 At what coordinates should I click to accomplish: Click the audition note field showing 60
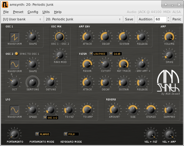coord(160,19)
